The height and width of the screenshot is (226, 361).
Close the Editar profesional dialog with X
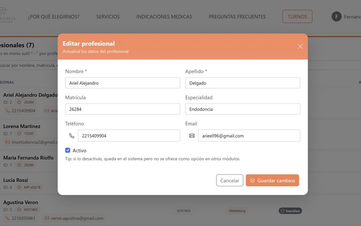pyautogui.click(x=300, y=47)
